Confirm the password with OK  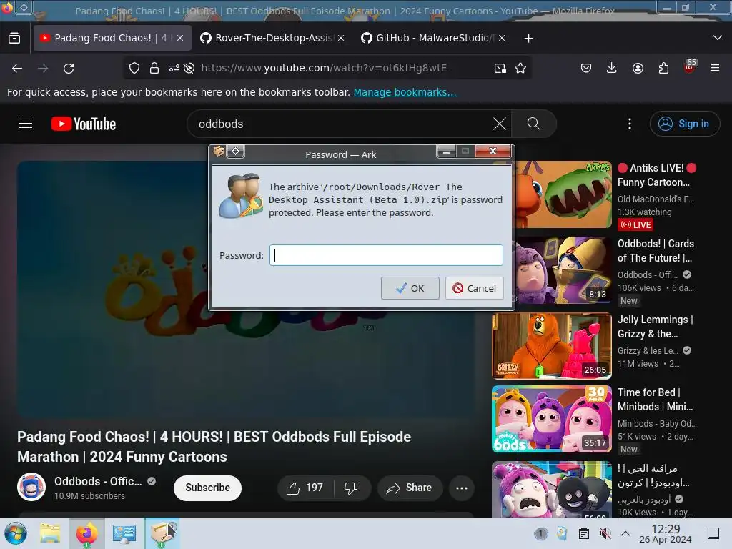point(410,288)
